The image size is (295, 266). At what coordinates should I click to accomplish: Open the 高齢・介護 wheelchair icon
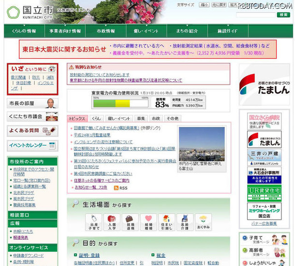coord(185,222)
